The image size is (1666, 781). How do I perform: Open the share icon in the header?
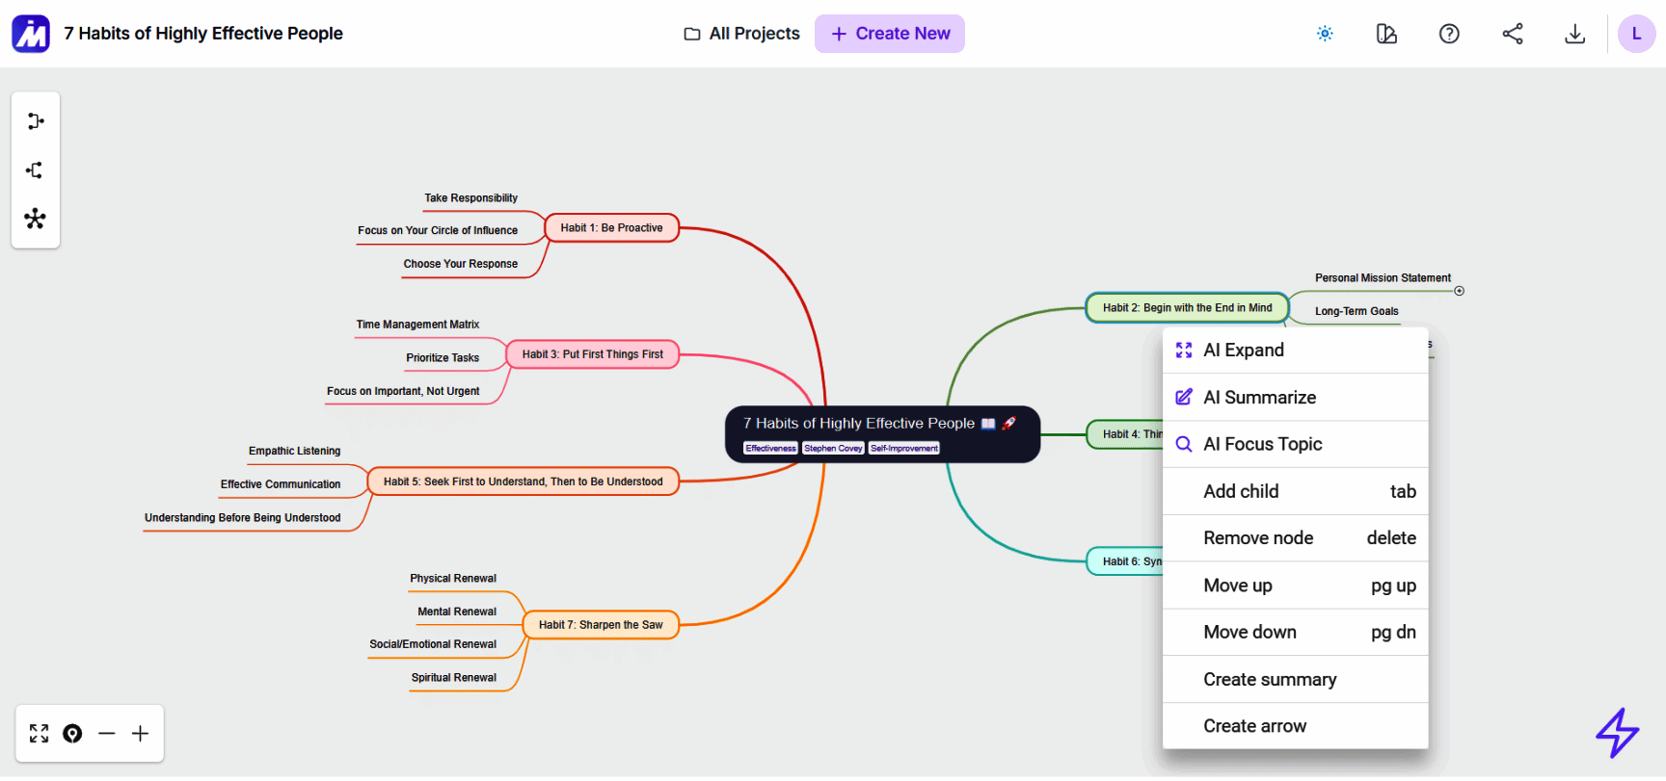[1513, 34]
